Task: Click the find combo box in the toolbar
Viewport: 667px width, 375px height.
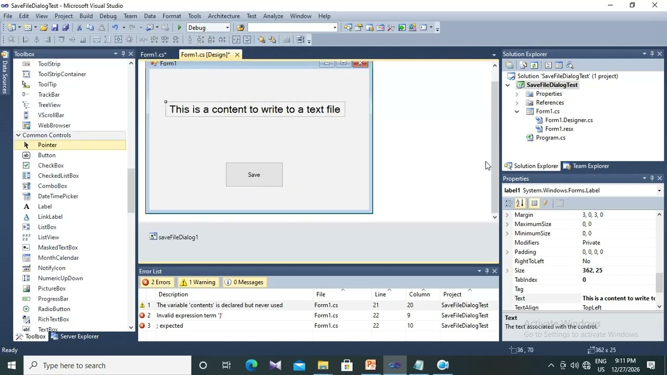Action: point(292,28)
